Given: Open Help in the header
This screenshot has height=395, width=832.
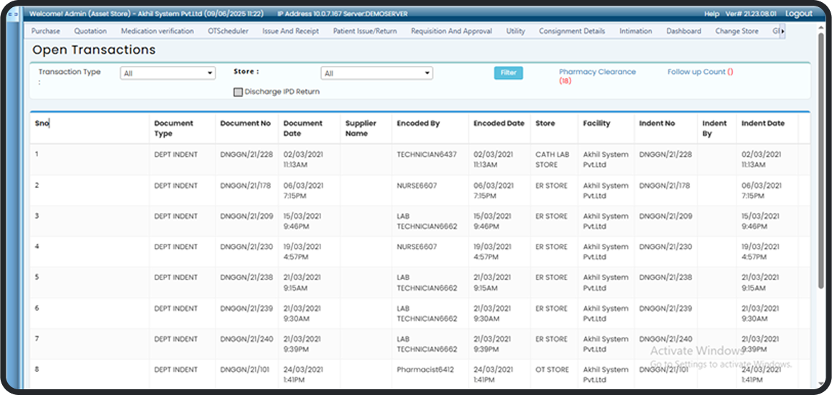Looking at the screenshot, I should [711, 14].
